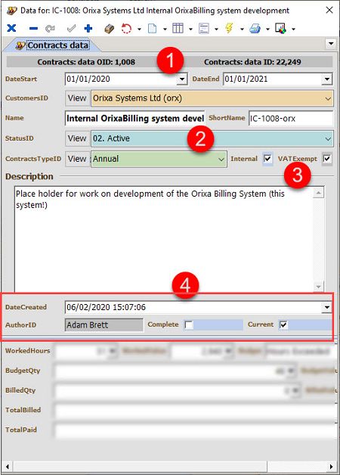
Task: Click View button beside ContractsTypeID
Action: [x=77, y=159]
